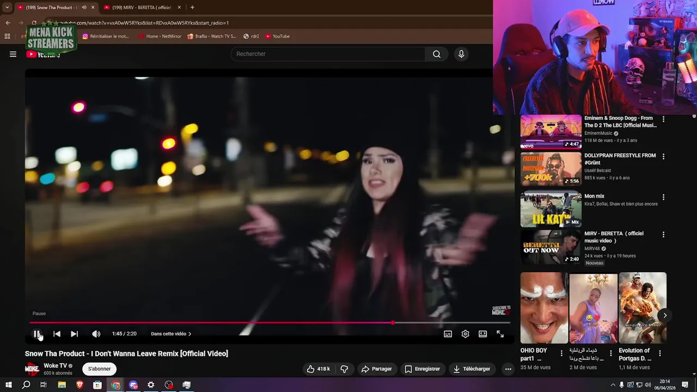Viewport: 697px width, 392px height.
Task: Focus the Rechercher search field
Action: tap(328, 54)
